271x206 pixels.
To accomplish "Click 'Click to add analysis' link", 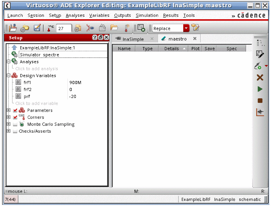I will point(37,69).
